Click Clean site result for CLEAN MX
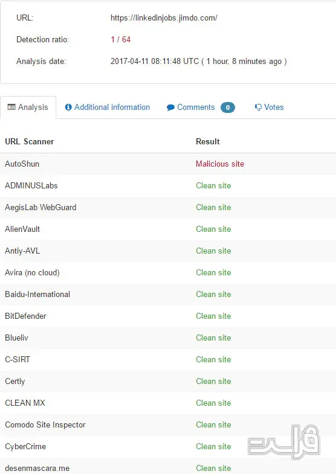 pos(213,403)
